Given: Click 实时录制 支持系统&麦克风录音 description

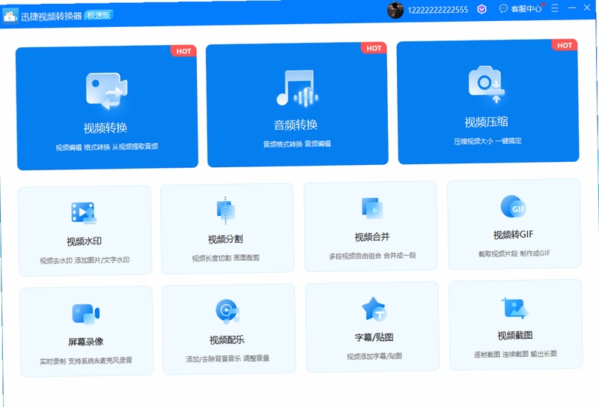Looking at the screenshot, I should pyautogui.click(x=86, y=361).
